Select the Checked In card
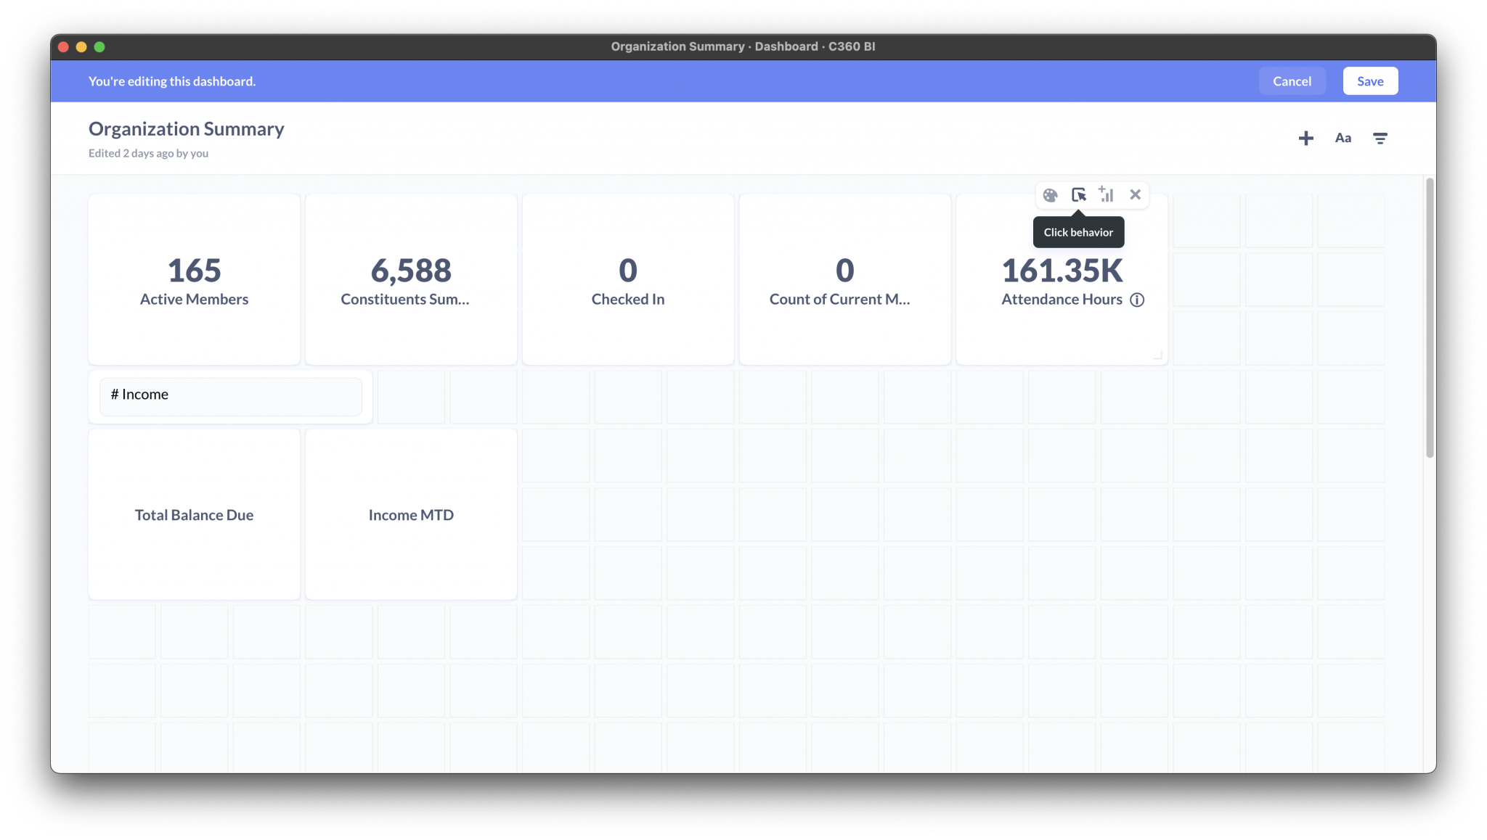This screenshot has height=840, width=1487. (627, 279)
